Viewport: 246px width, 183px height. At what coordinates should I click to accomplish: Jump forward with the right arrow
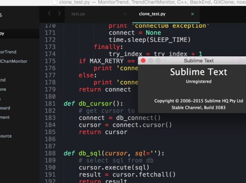pyautogui.click(x=59, y=13)
